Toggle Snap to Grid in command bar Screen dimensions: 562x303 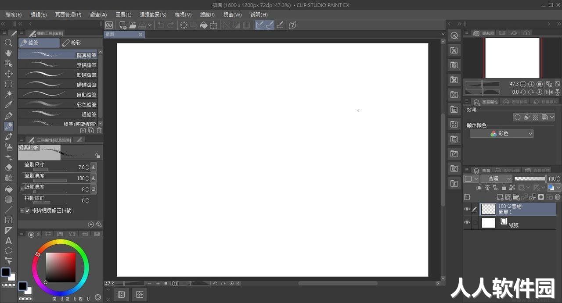pyautogui.click(x=280, y=25)
